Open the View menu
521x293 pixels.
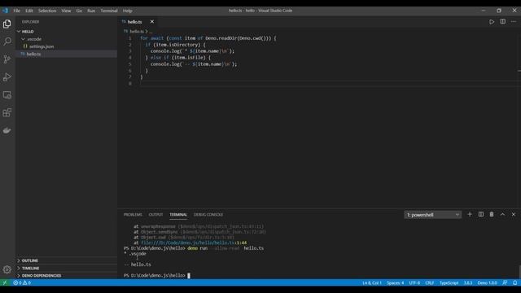66,11
